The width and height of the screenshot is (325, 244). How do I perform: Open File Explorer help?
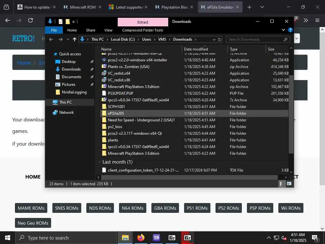click(x=290, y=30)
